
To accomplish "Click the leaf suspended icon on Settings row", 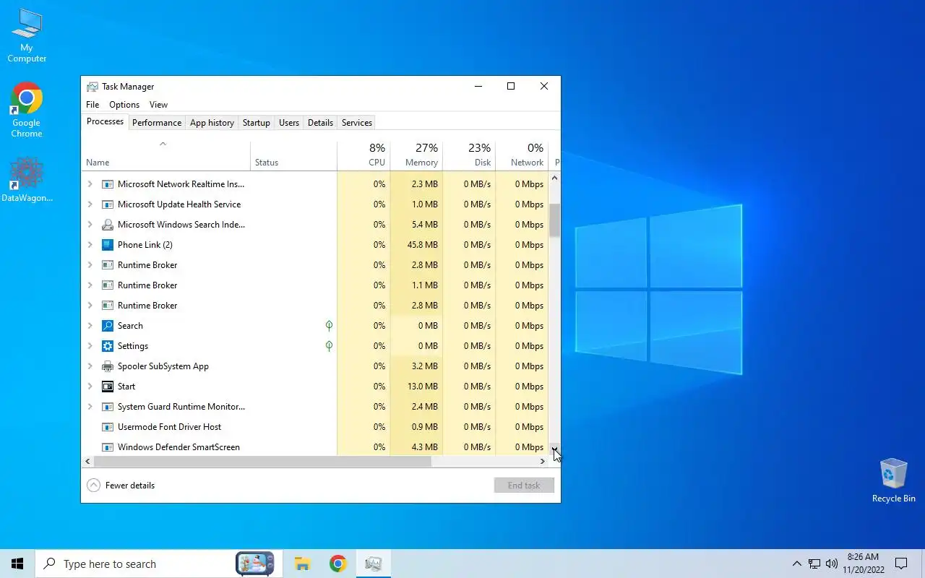I will (x=329, y=346).
